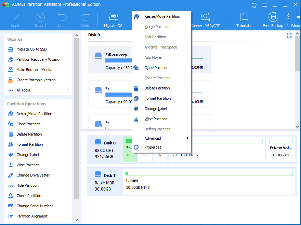Open the Migrate OS toolbar tool
Viewport: 301px width, 225px height.
[113, 20]
